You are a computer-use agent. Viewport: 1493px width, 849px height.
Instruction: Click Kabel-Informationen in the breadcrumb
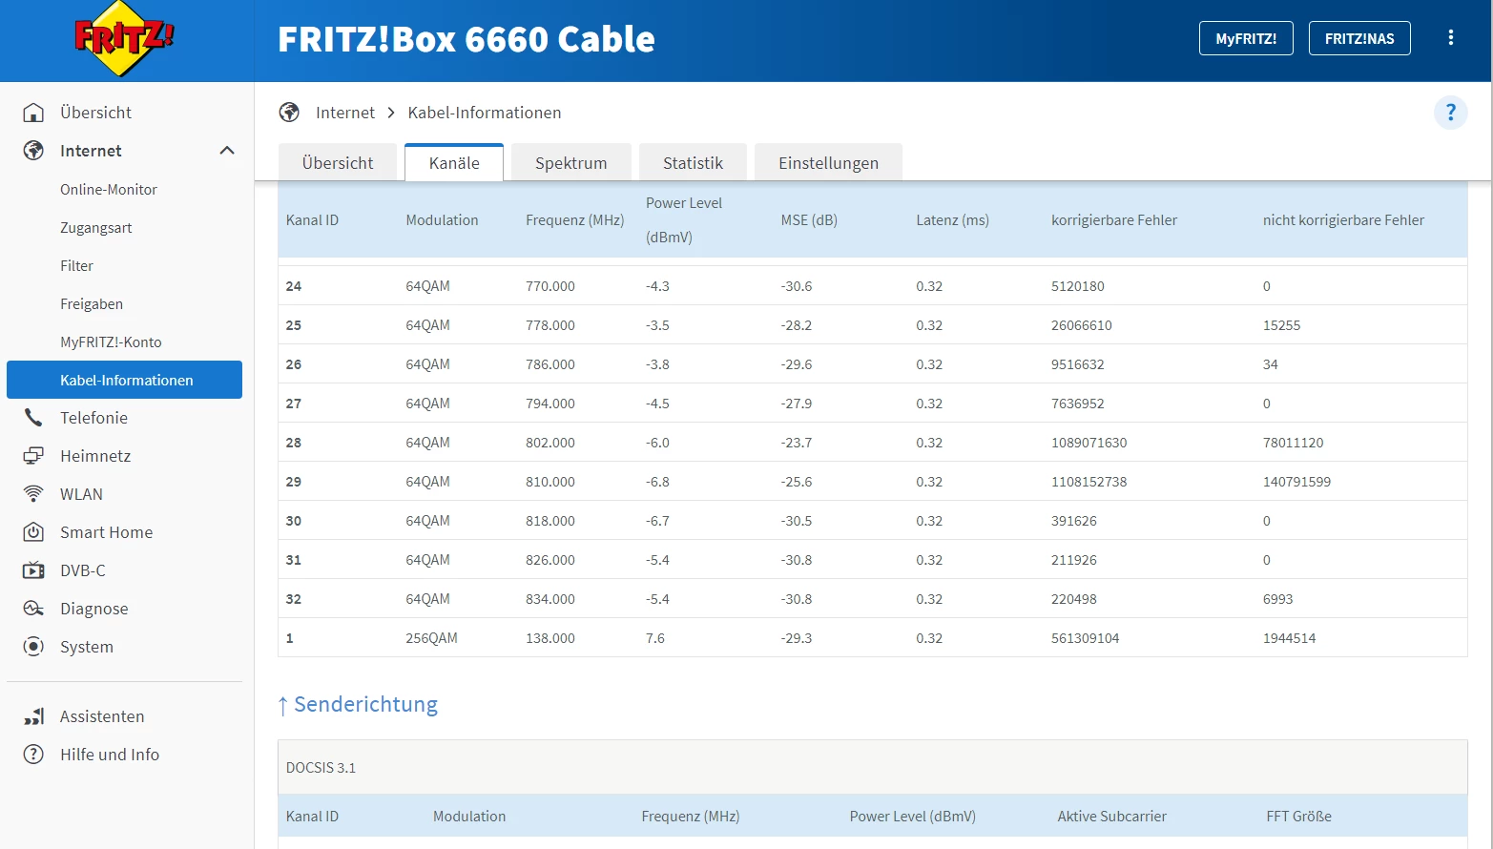pyautogui.click(x=485, y=113)
